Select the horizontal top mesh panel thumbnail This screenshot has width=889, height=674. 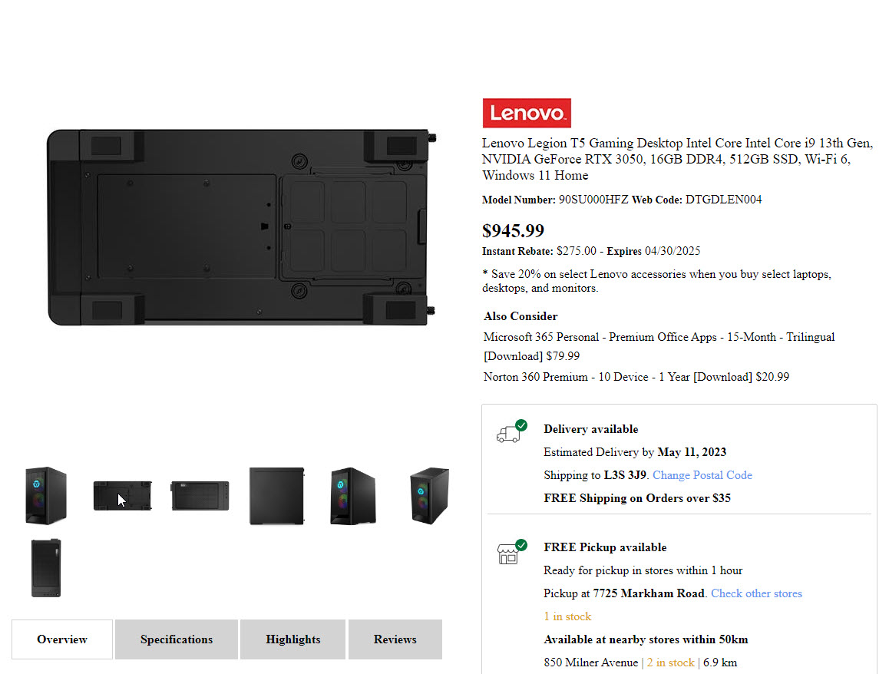[x=200, y=496]
